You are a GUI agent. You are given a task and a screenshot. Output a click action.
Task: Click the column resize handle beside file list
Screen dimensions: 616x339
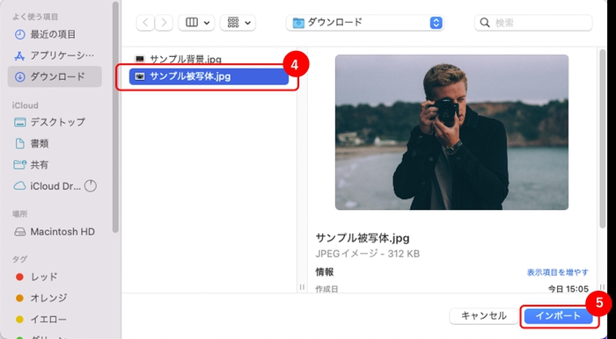[302, 287]
